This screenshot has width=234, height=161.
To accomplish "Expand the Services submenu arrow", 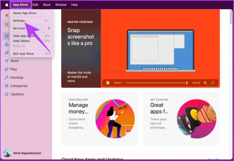I will [x=49, y=28].
